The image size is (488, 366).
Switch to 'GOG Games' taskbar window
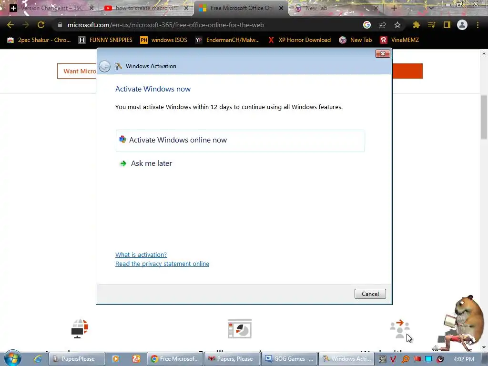point(289,359)
